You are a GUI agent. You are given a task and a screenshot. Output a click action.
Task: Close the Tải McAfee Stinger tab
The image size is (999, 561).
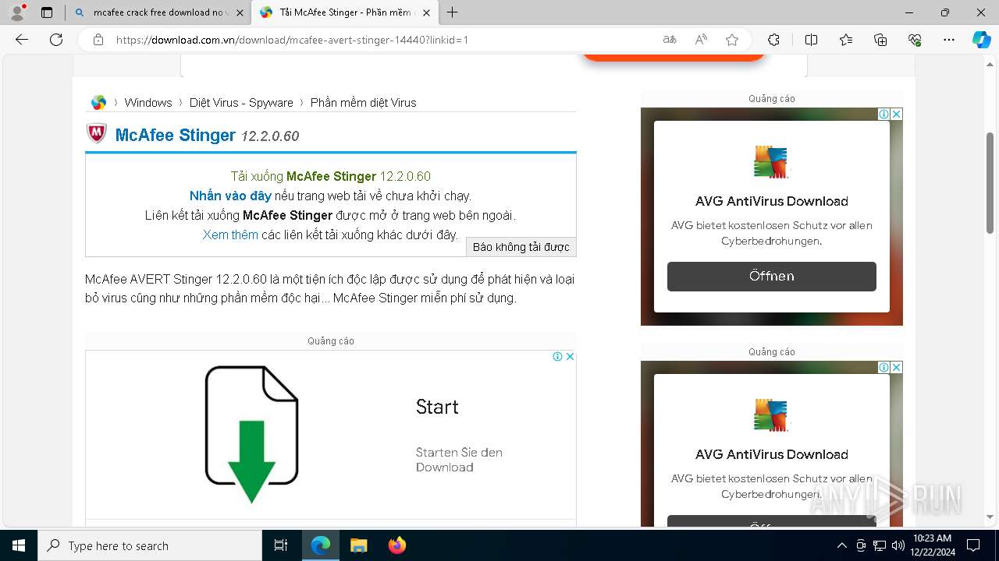tap(426, 12)
